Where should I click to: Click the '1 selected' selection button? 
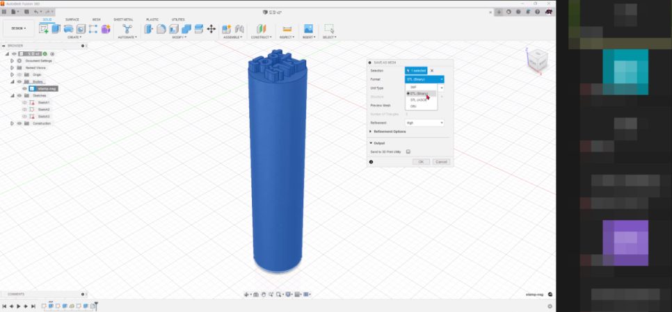pyautogui.click(x=416, y=71)
